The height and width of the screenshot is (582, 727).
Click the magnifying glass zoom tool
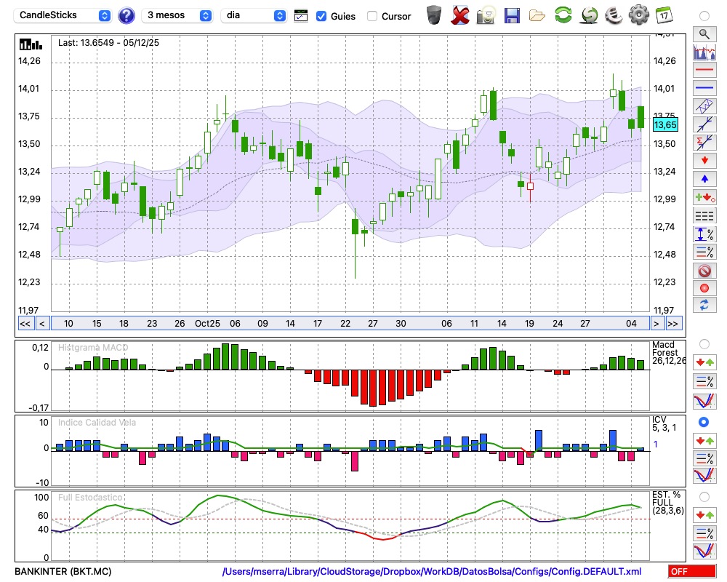(704, 33)
